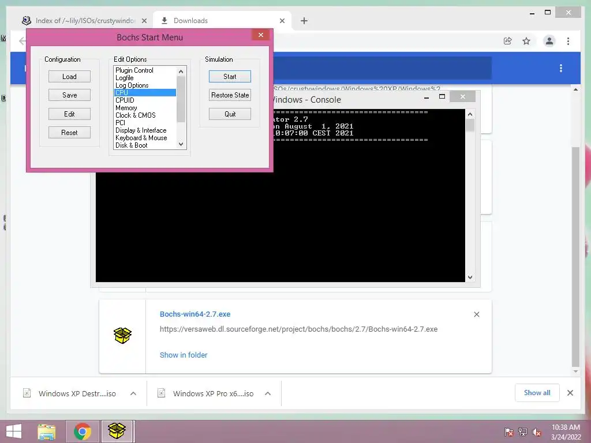The image size is (591, 443).
Task: Select Keyboard & Mouse option
Action: (141, 138)
